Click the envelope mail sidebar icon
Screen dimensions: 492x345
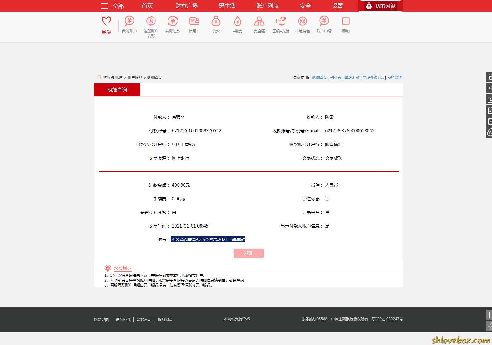pyautogui.click(x=490, y=121)
